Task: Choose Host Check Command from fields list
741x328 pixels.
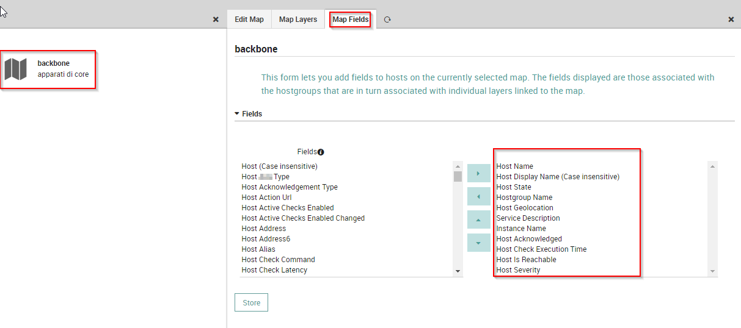Action: click(x=278, y=260)
